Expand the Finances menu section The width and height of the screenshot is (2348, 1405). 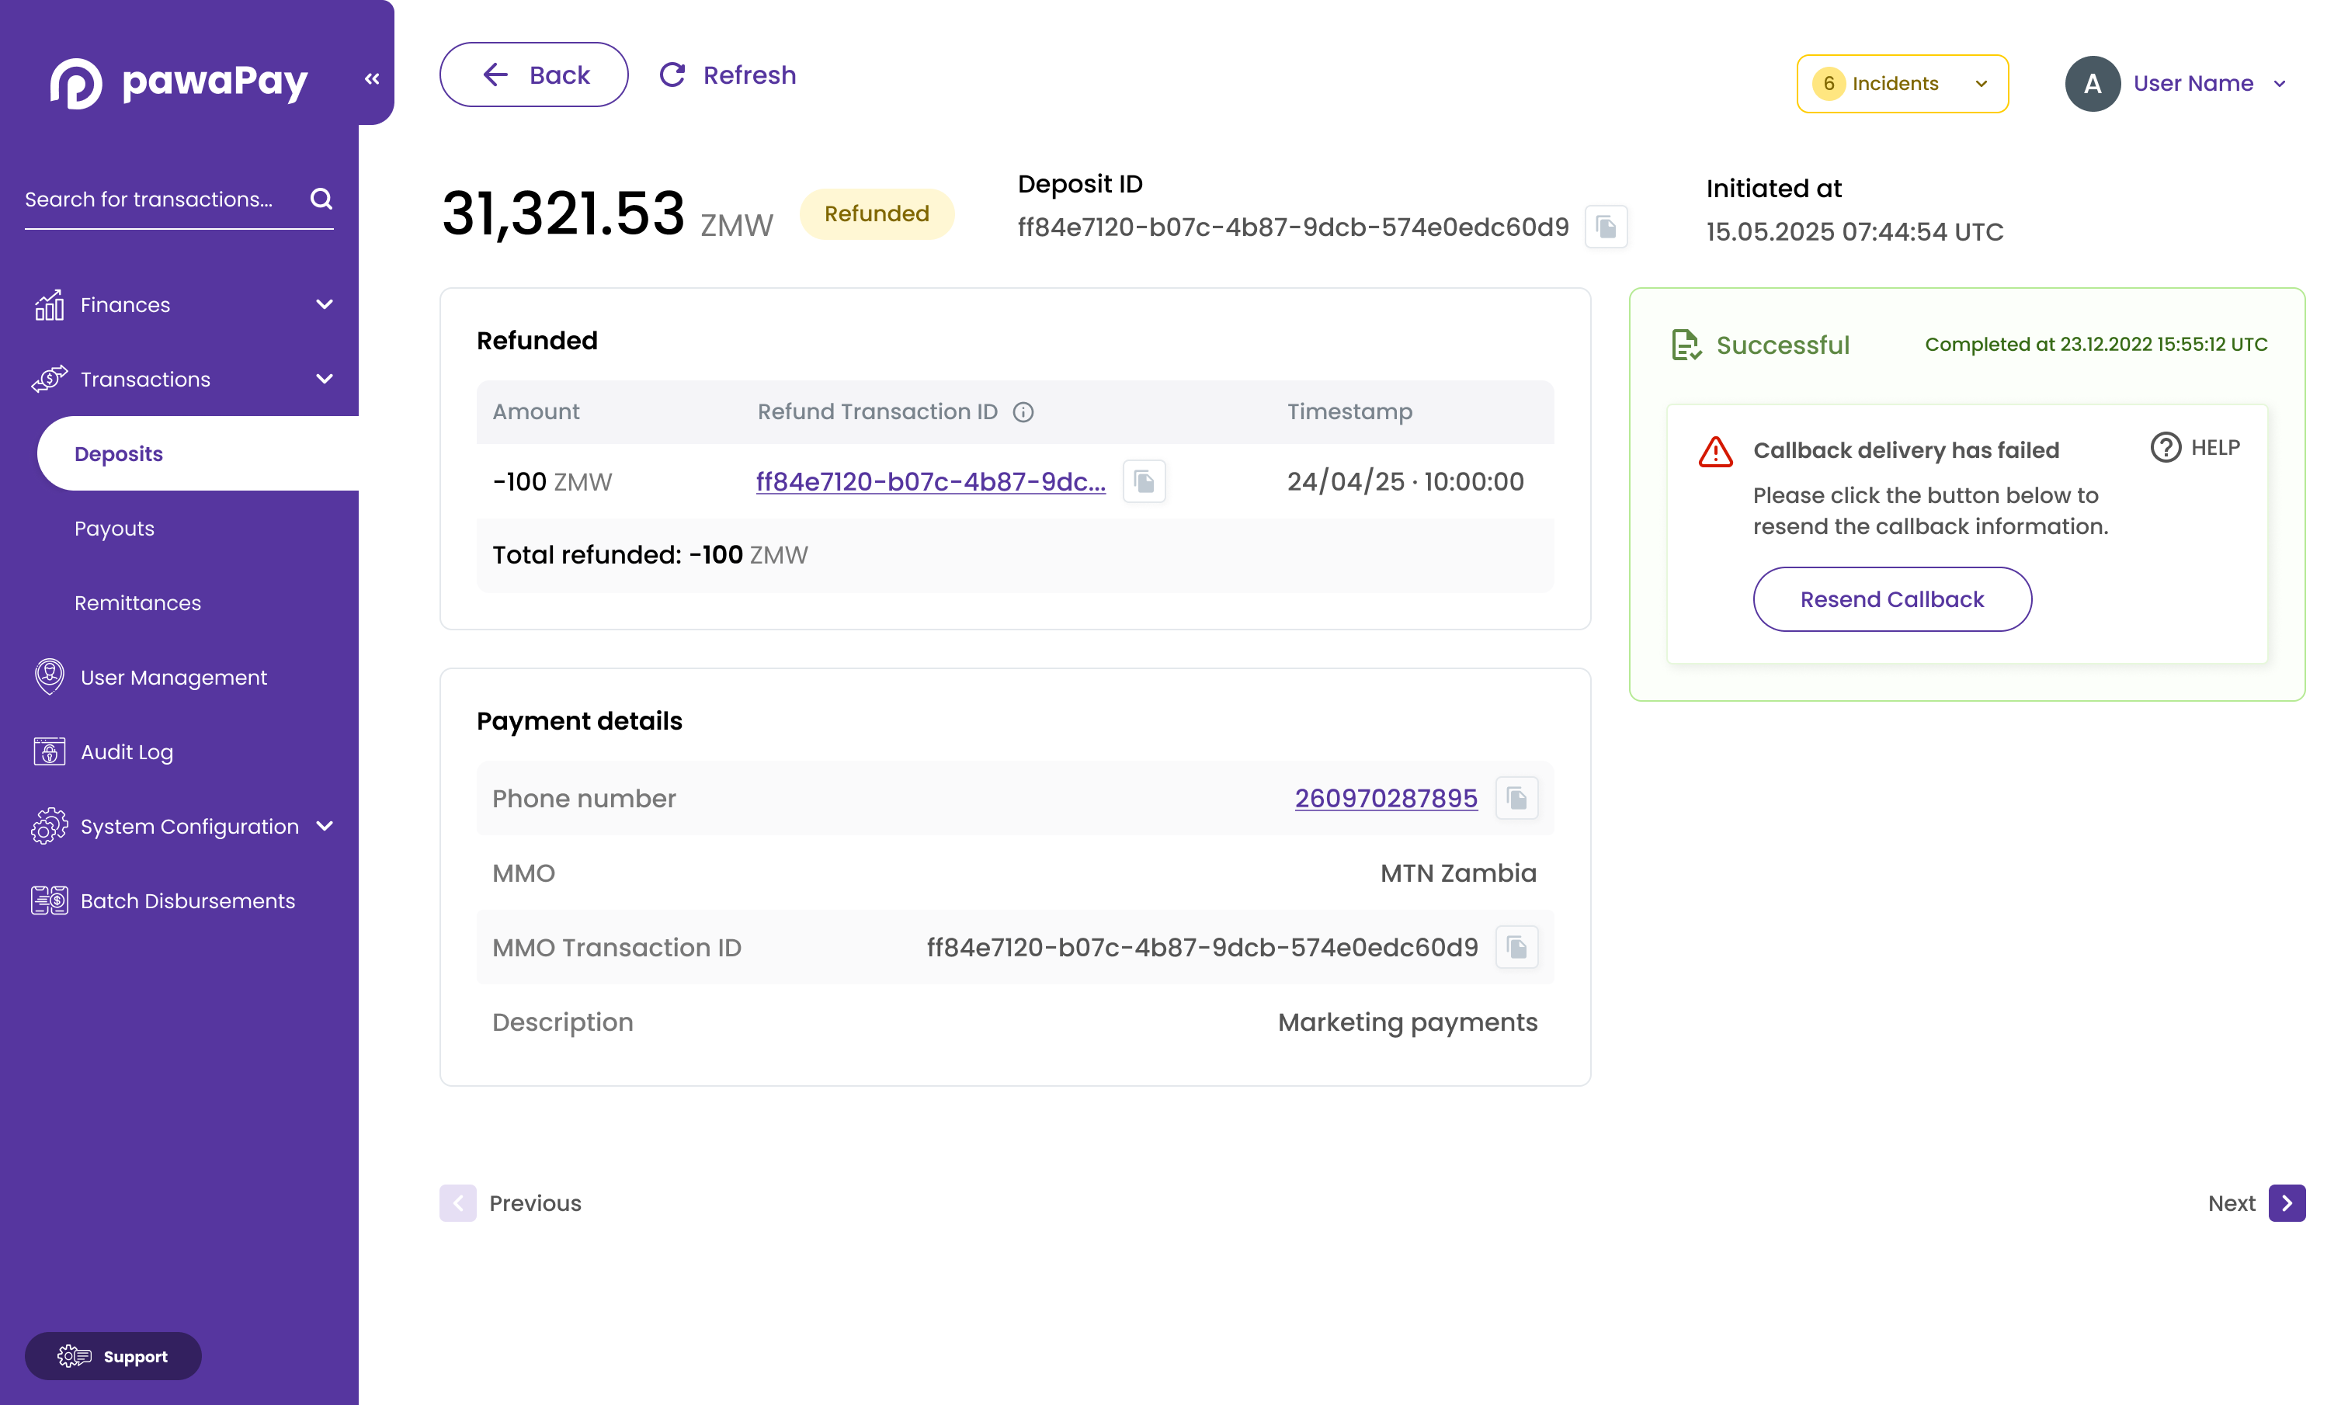324,305
